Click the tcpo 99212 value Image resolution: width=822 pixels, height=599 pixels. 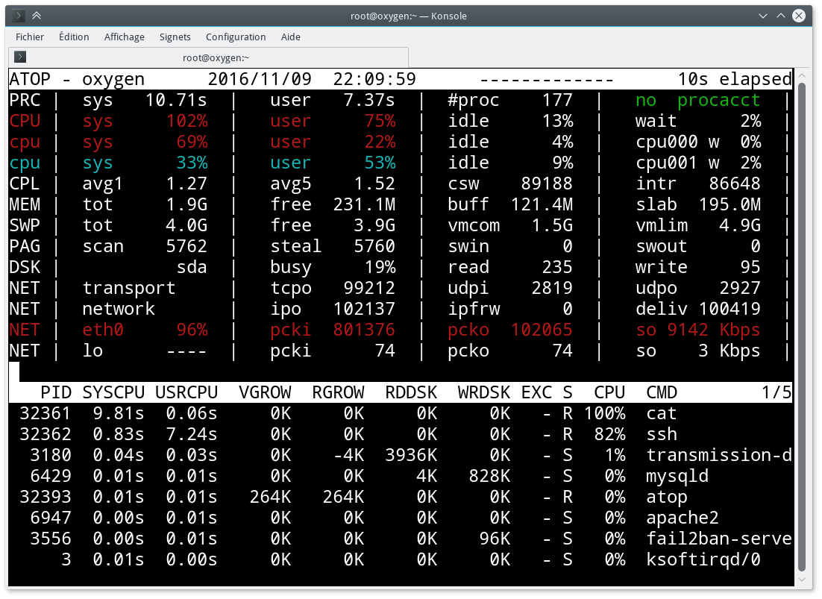click(x=369, y=288)
